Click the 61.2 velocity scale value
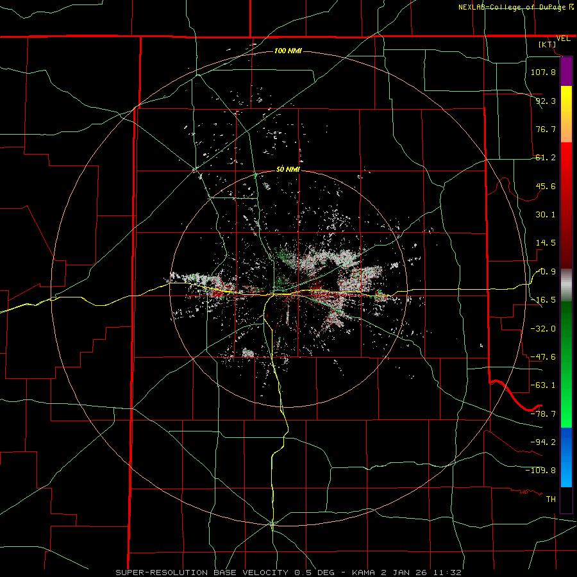This screenshot has height=577, width=577. click(546, 158)
